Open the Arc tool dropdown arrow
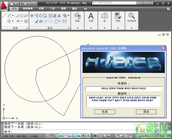This screenshot has height=139, width=172. click(x=13, y=16)
